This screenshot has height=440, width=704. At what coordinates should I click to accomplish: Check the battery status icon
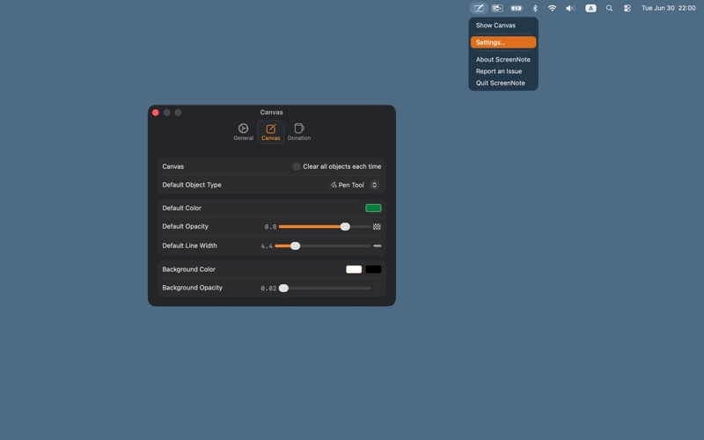517,8
